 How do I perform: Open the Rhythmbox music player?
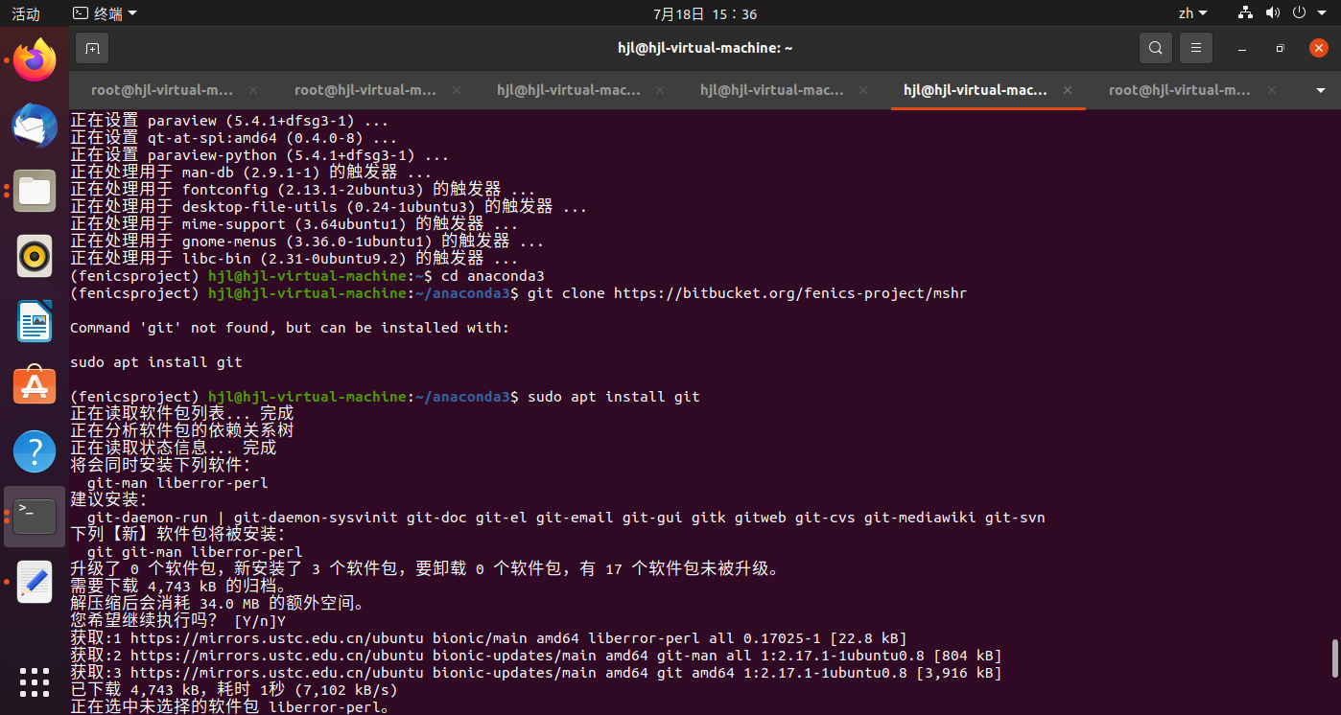[35, 256]
